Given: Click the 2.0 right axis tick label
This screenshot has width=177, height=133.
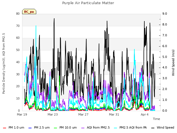Looking at the screenshot, I should click(165, 89).
